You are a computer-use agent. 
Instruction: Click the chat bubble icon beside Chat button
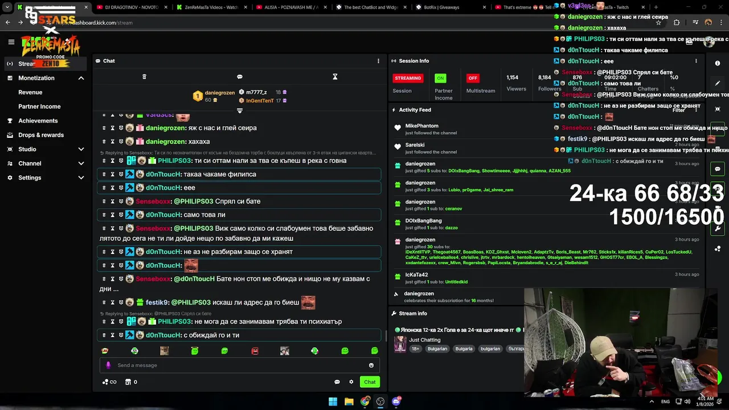click(337, 382)
